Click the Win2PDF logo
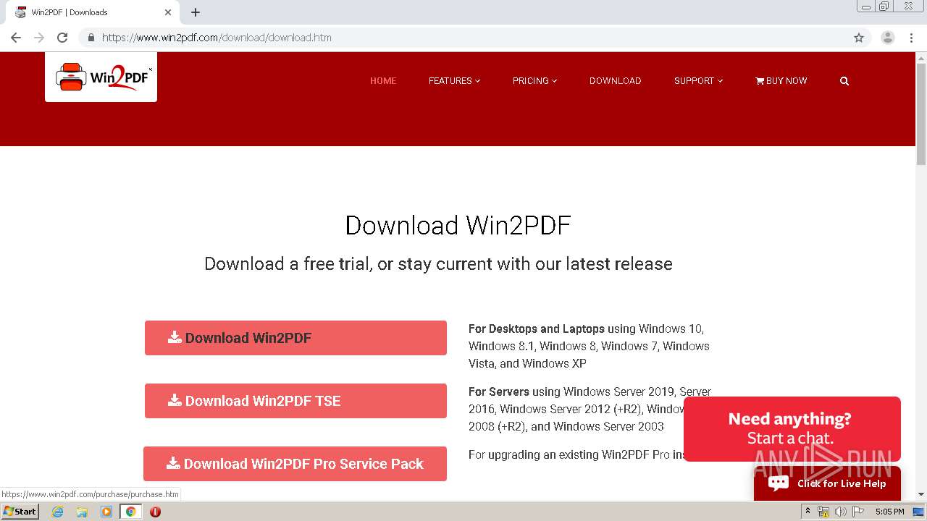This screenshot has height=521, width=927. (101, 77)
